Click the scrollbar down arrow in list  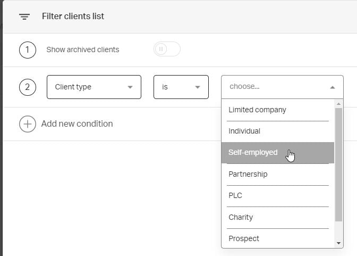pos(339,243)
